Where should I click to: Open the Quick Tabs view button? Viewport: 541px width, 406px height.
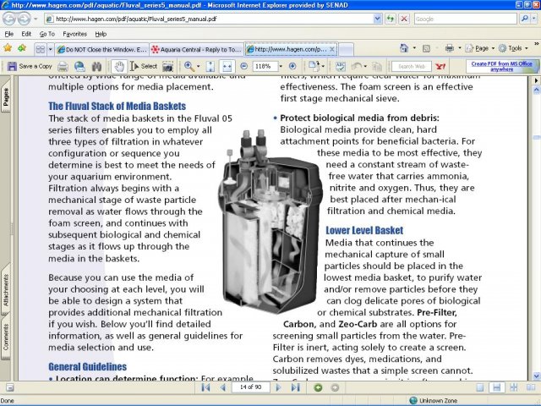[x=40, y=49]
